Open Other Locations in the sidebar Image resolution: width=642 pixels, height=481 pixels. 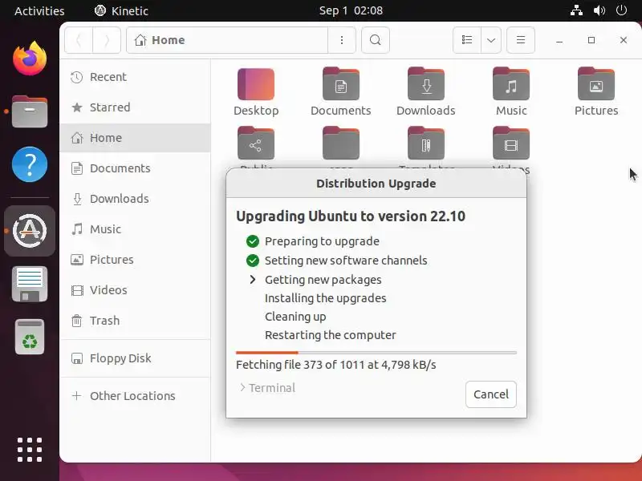135,396
